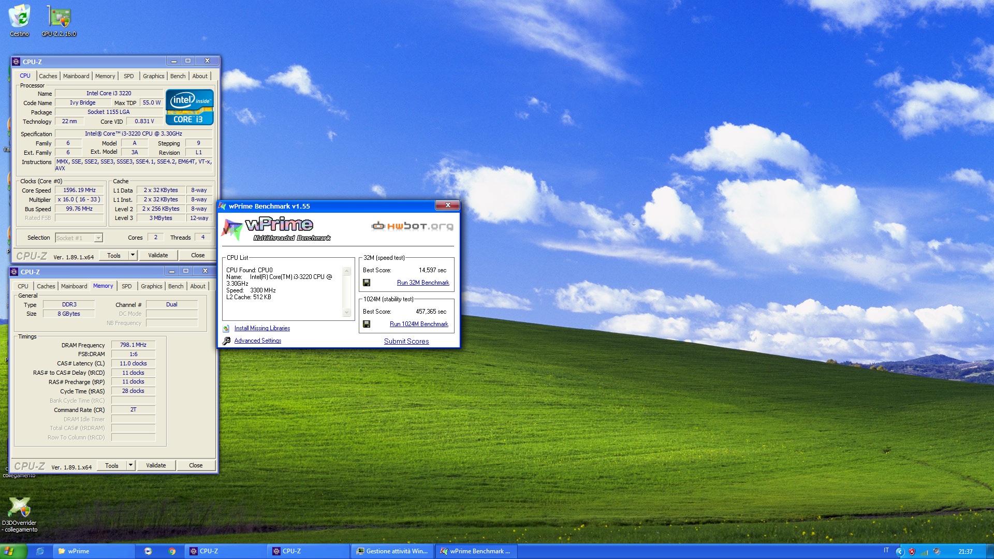The width and height of the screenshot is (994, 559).
Task: Switch to Mainboard tab in upper CPU-Z
Action: click(x=76, y=76)
